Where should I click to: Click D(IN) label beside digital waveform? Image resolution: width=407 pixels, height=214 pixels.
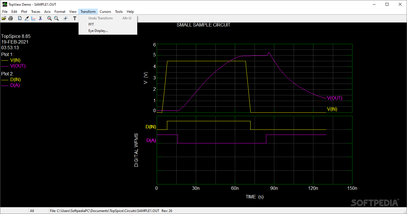pos(151,127)
